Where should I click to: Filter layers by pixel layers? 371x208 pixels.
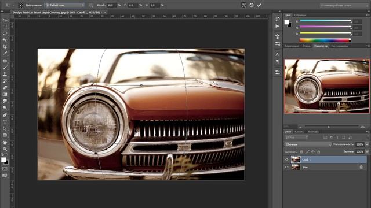pos(325,137)
